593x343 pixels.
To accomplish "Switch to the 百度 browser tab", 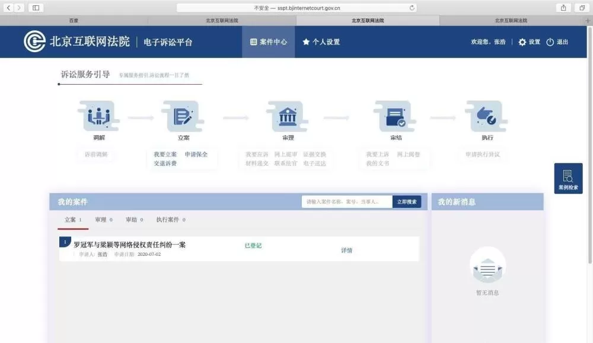I will click(x=74, y=20).
